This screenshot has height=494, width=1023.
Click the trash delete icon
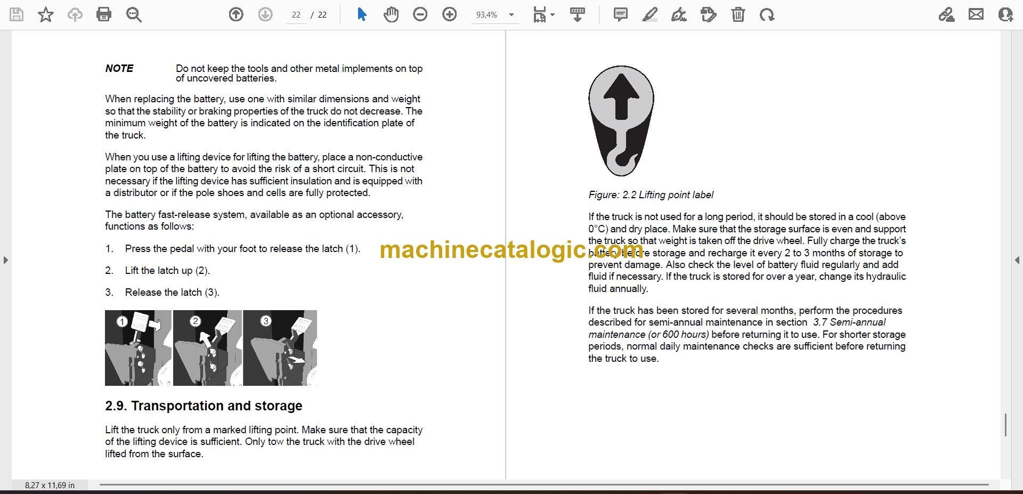(738, 14)
